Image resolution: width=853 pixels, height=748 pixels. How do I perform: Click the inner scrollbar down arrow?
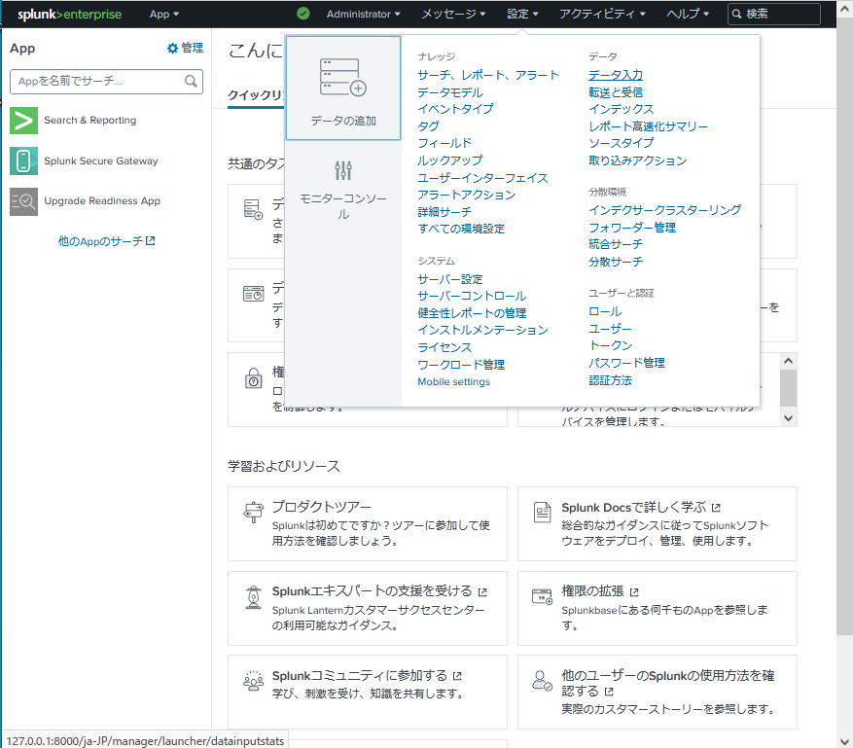[788, 418]
